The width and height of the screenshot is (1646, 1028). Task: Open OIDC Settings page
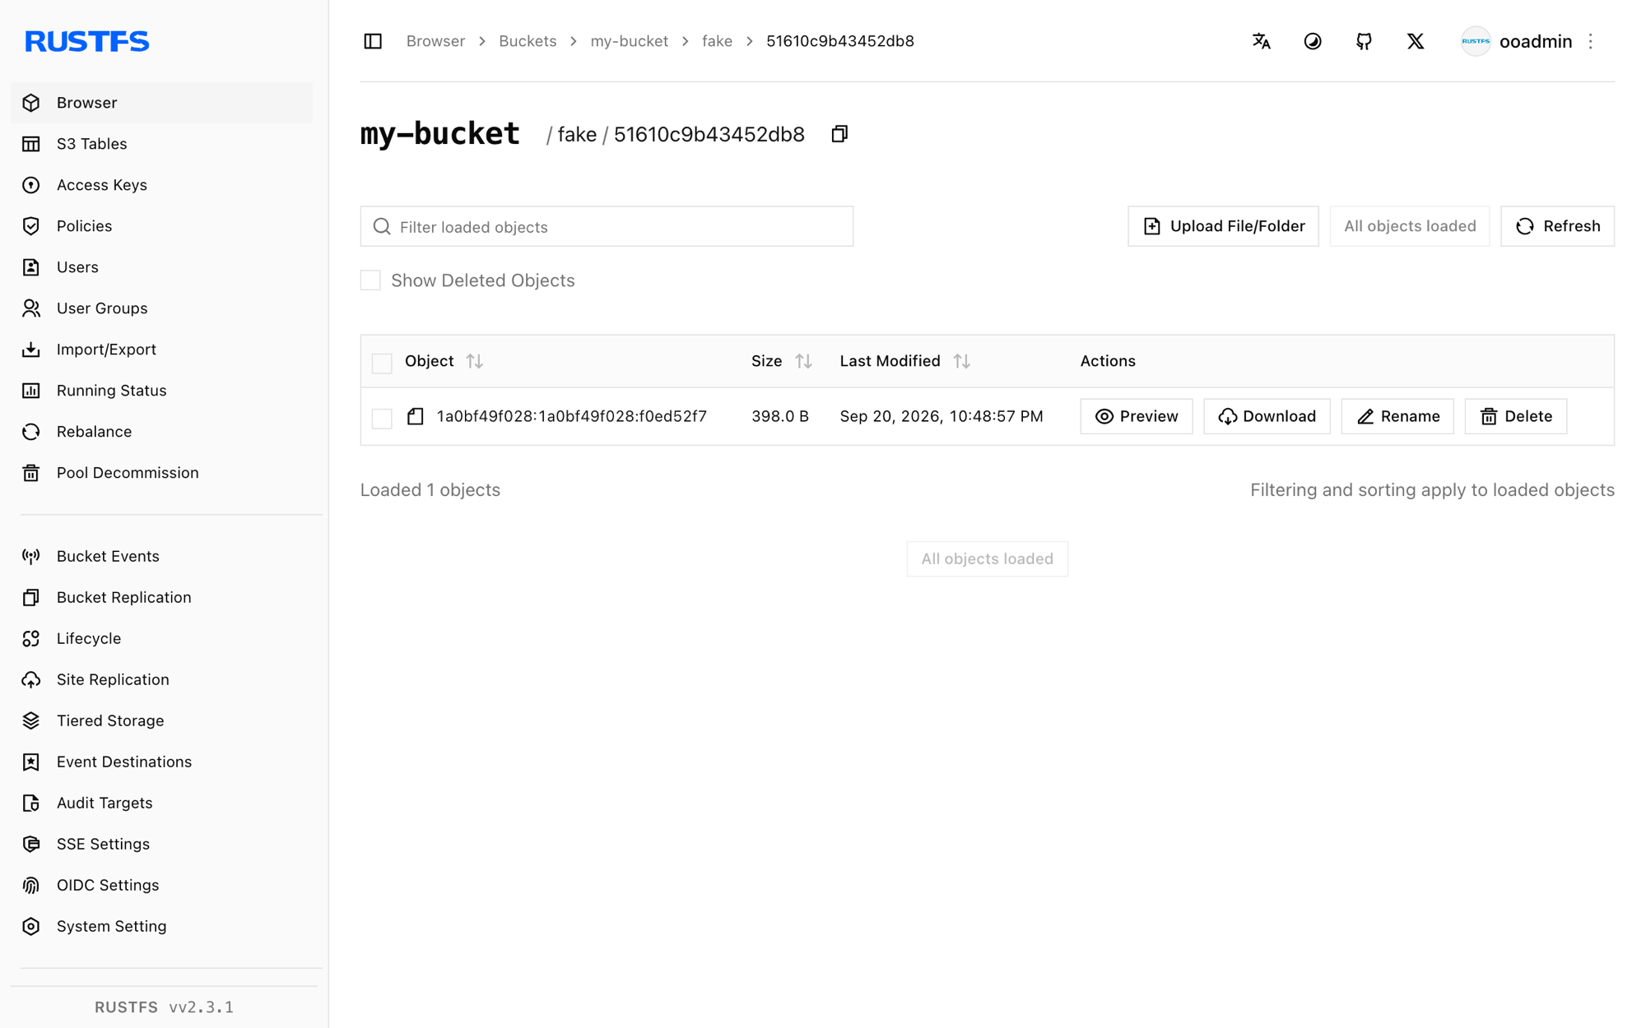coord(161,886)
